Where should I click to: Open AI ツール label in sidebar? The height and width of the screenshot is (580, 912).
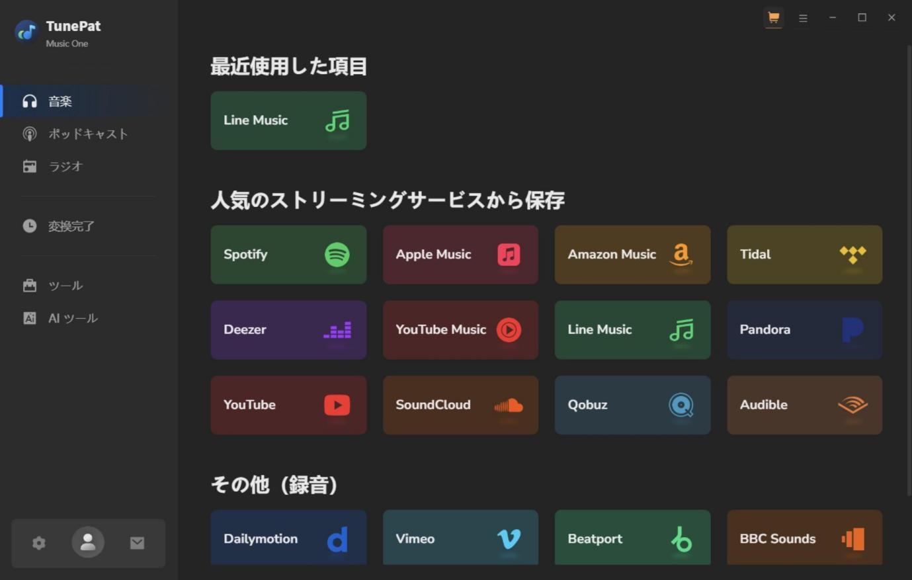[73, 318]
